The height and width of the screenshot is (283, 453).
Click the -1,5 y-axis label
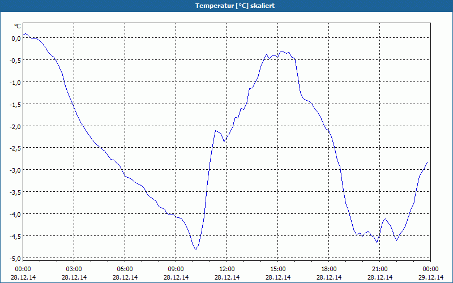pos(15,104)
